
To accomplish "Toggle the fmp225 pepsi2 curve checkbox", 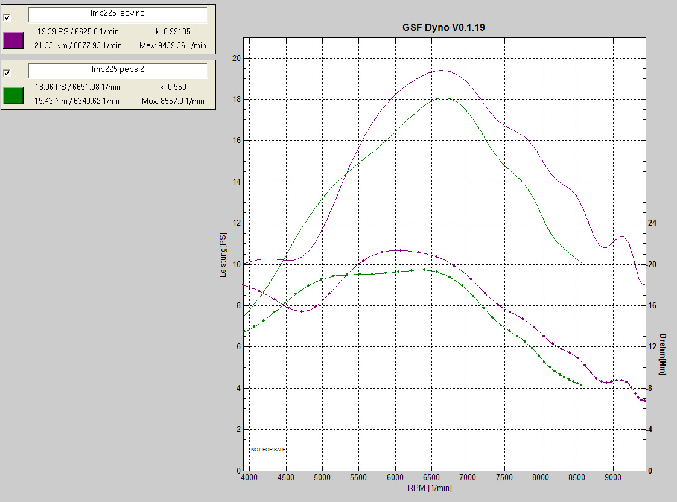I will click(7, 73).
